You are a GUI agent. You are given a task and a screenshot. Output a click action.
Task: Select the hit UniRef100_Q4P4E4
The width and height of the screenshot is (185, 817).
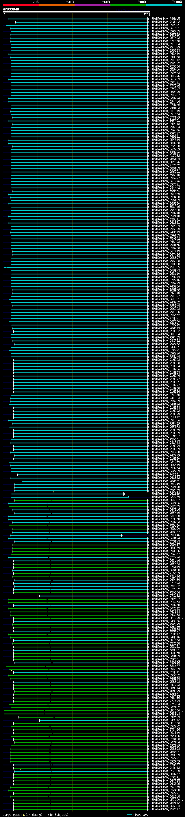[x=166, y=580]
